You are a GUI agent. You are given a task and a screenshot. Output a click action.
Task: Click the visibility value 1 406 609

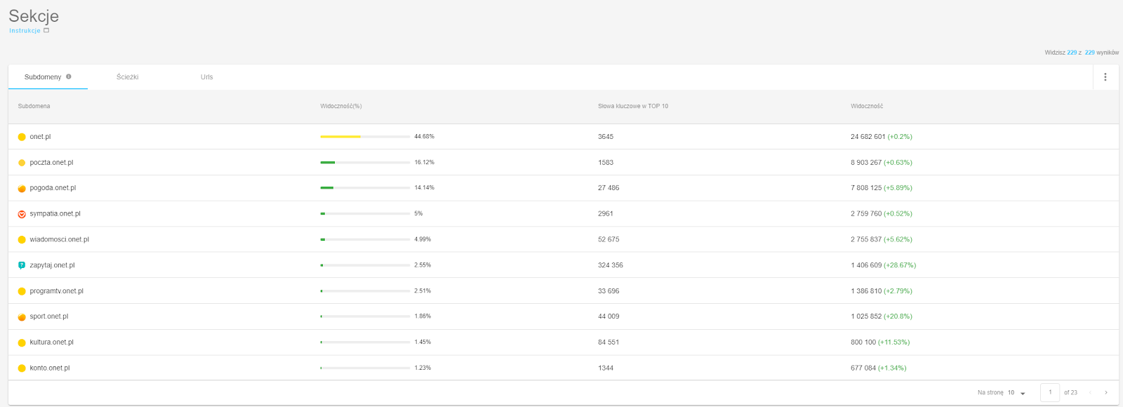click(866, 265)
